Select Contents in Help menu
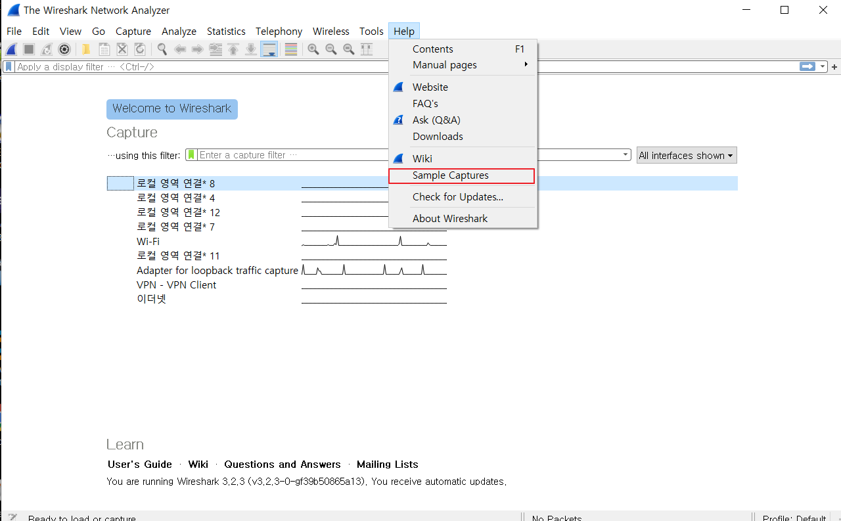Viewport: 841px width, 521px height. 463,49
